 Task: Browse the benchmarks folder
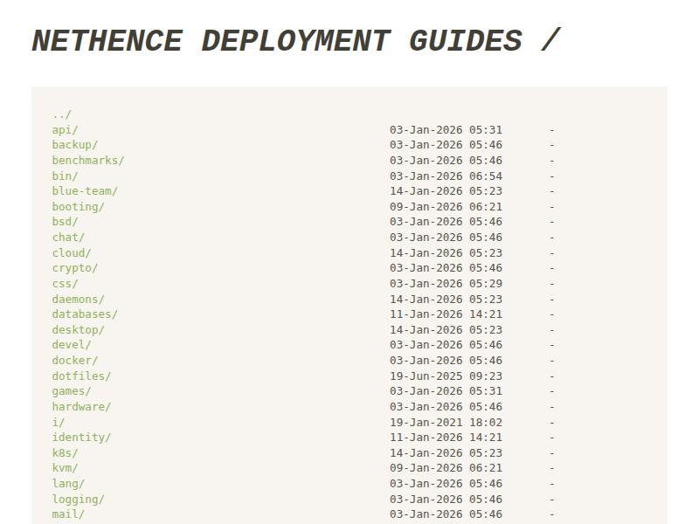85,160
